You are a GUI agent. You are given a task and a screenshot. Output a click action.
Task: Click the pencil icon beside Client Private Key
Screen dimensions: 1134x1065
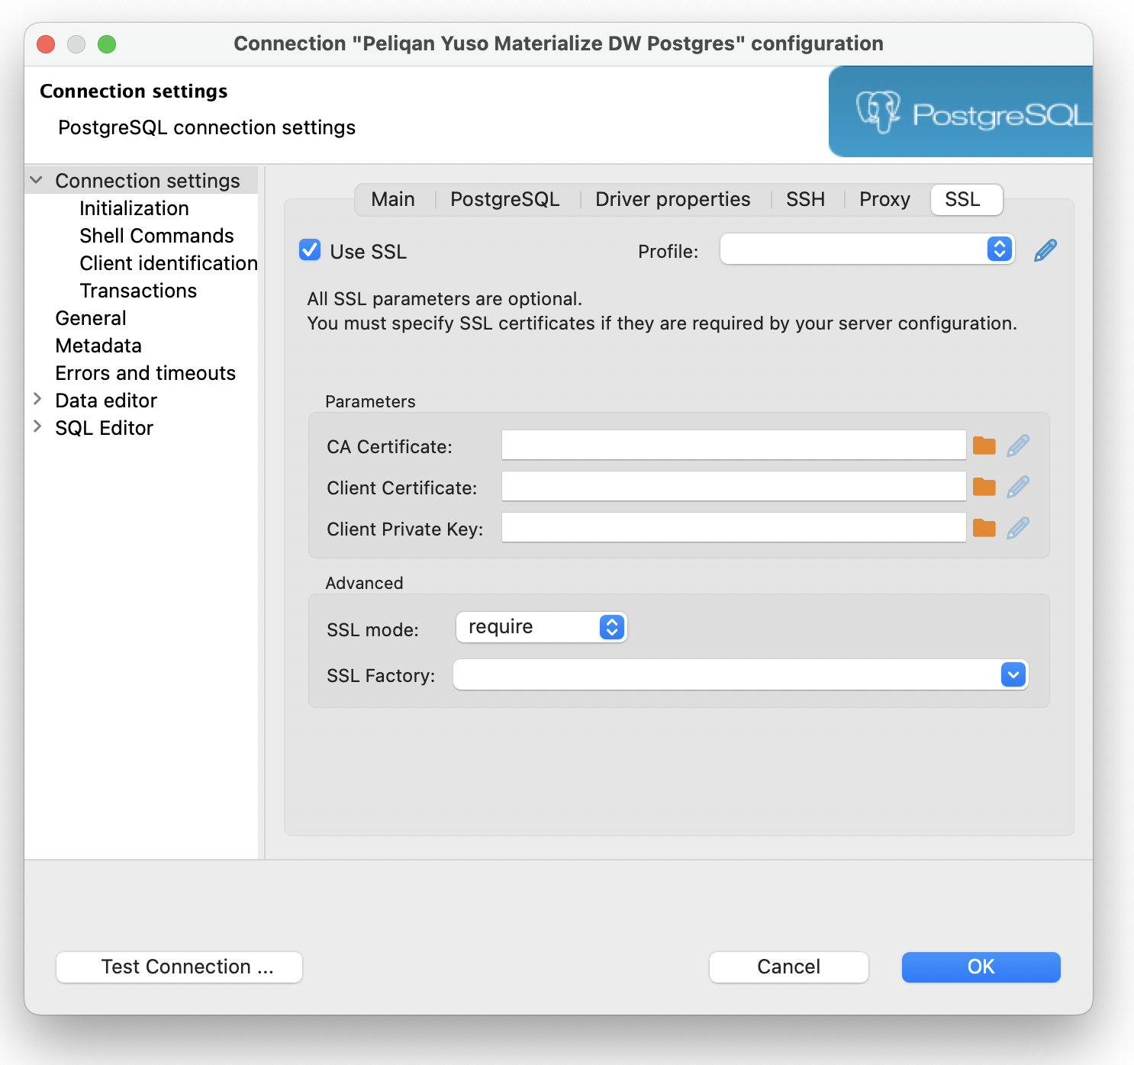[x=1018, y=528]
